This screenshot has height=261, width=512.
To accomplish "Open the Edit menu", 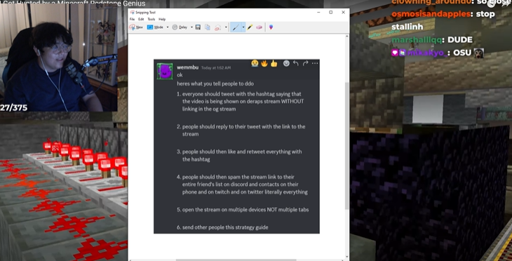I will [141, 19].
